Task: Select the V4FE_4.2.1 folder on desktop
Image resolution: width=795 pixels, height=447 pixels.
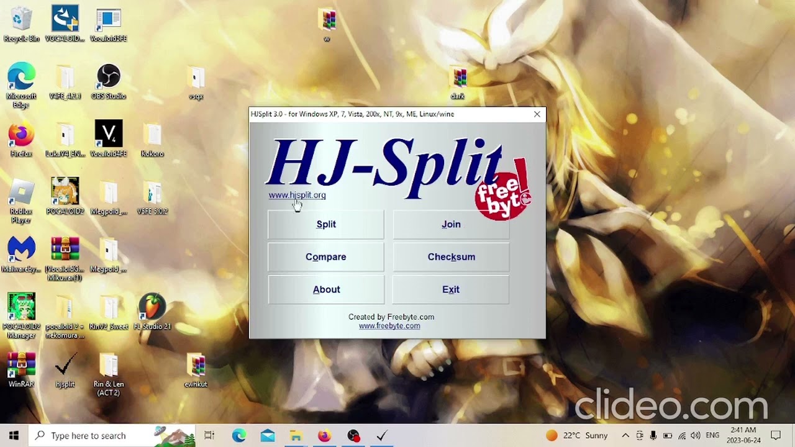Action: point(65,83)
